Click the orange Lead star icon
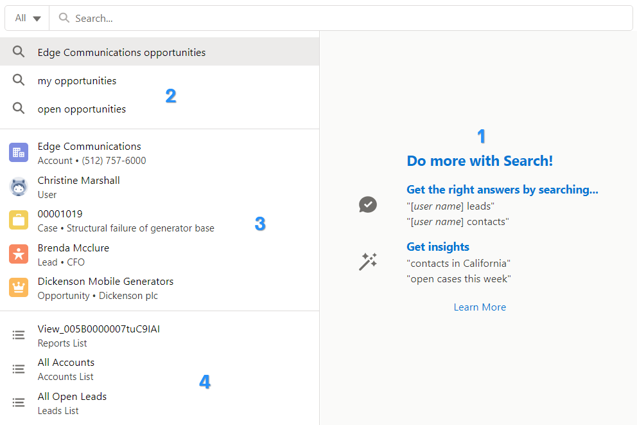 19,254
